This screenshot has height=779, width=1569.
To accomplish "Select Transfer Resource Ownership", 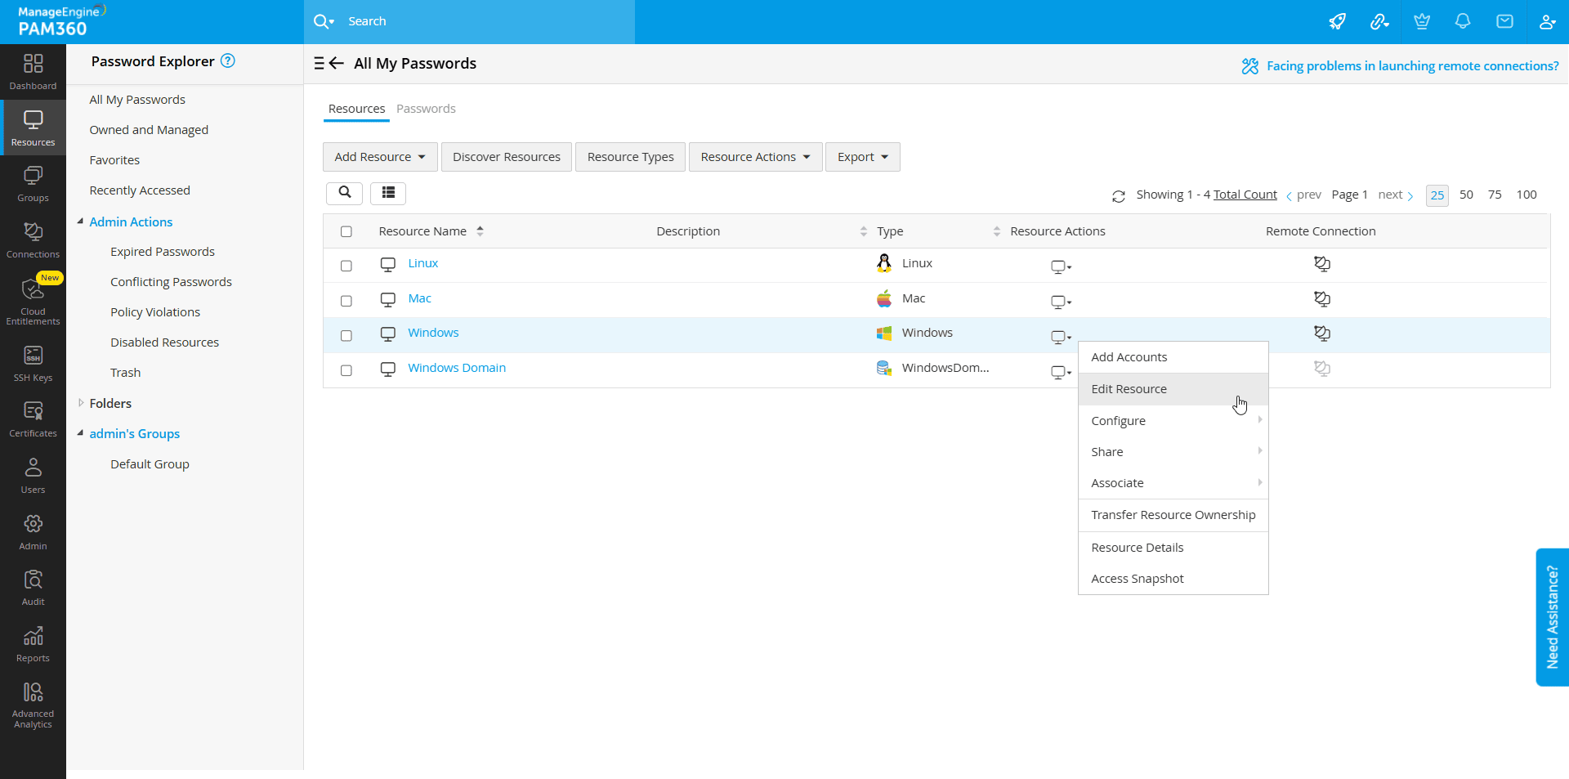I will (1173, 515).
